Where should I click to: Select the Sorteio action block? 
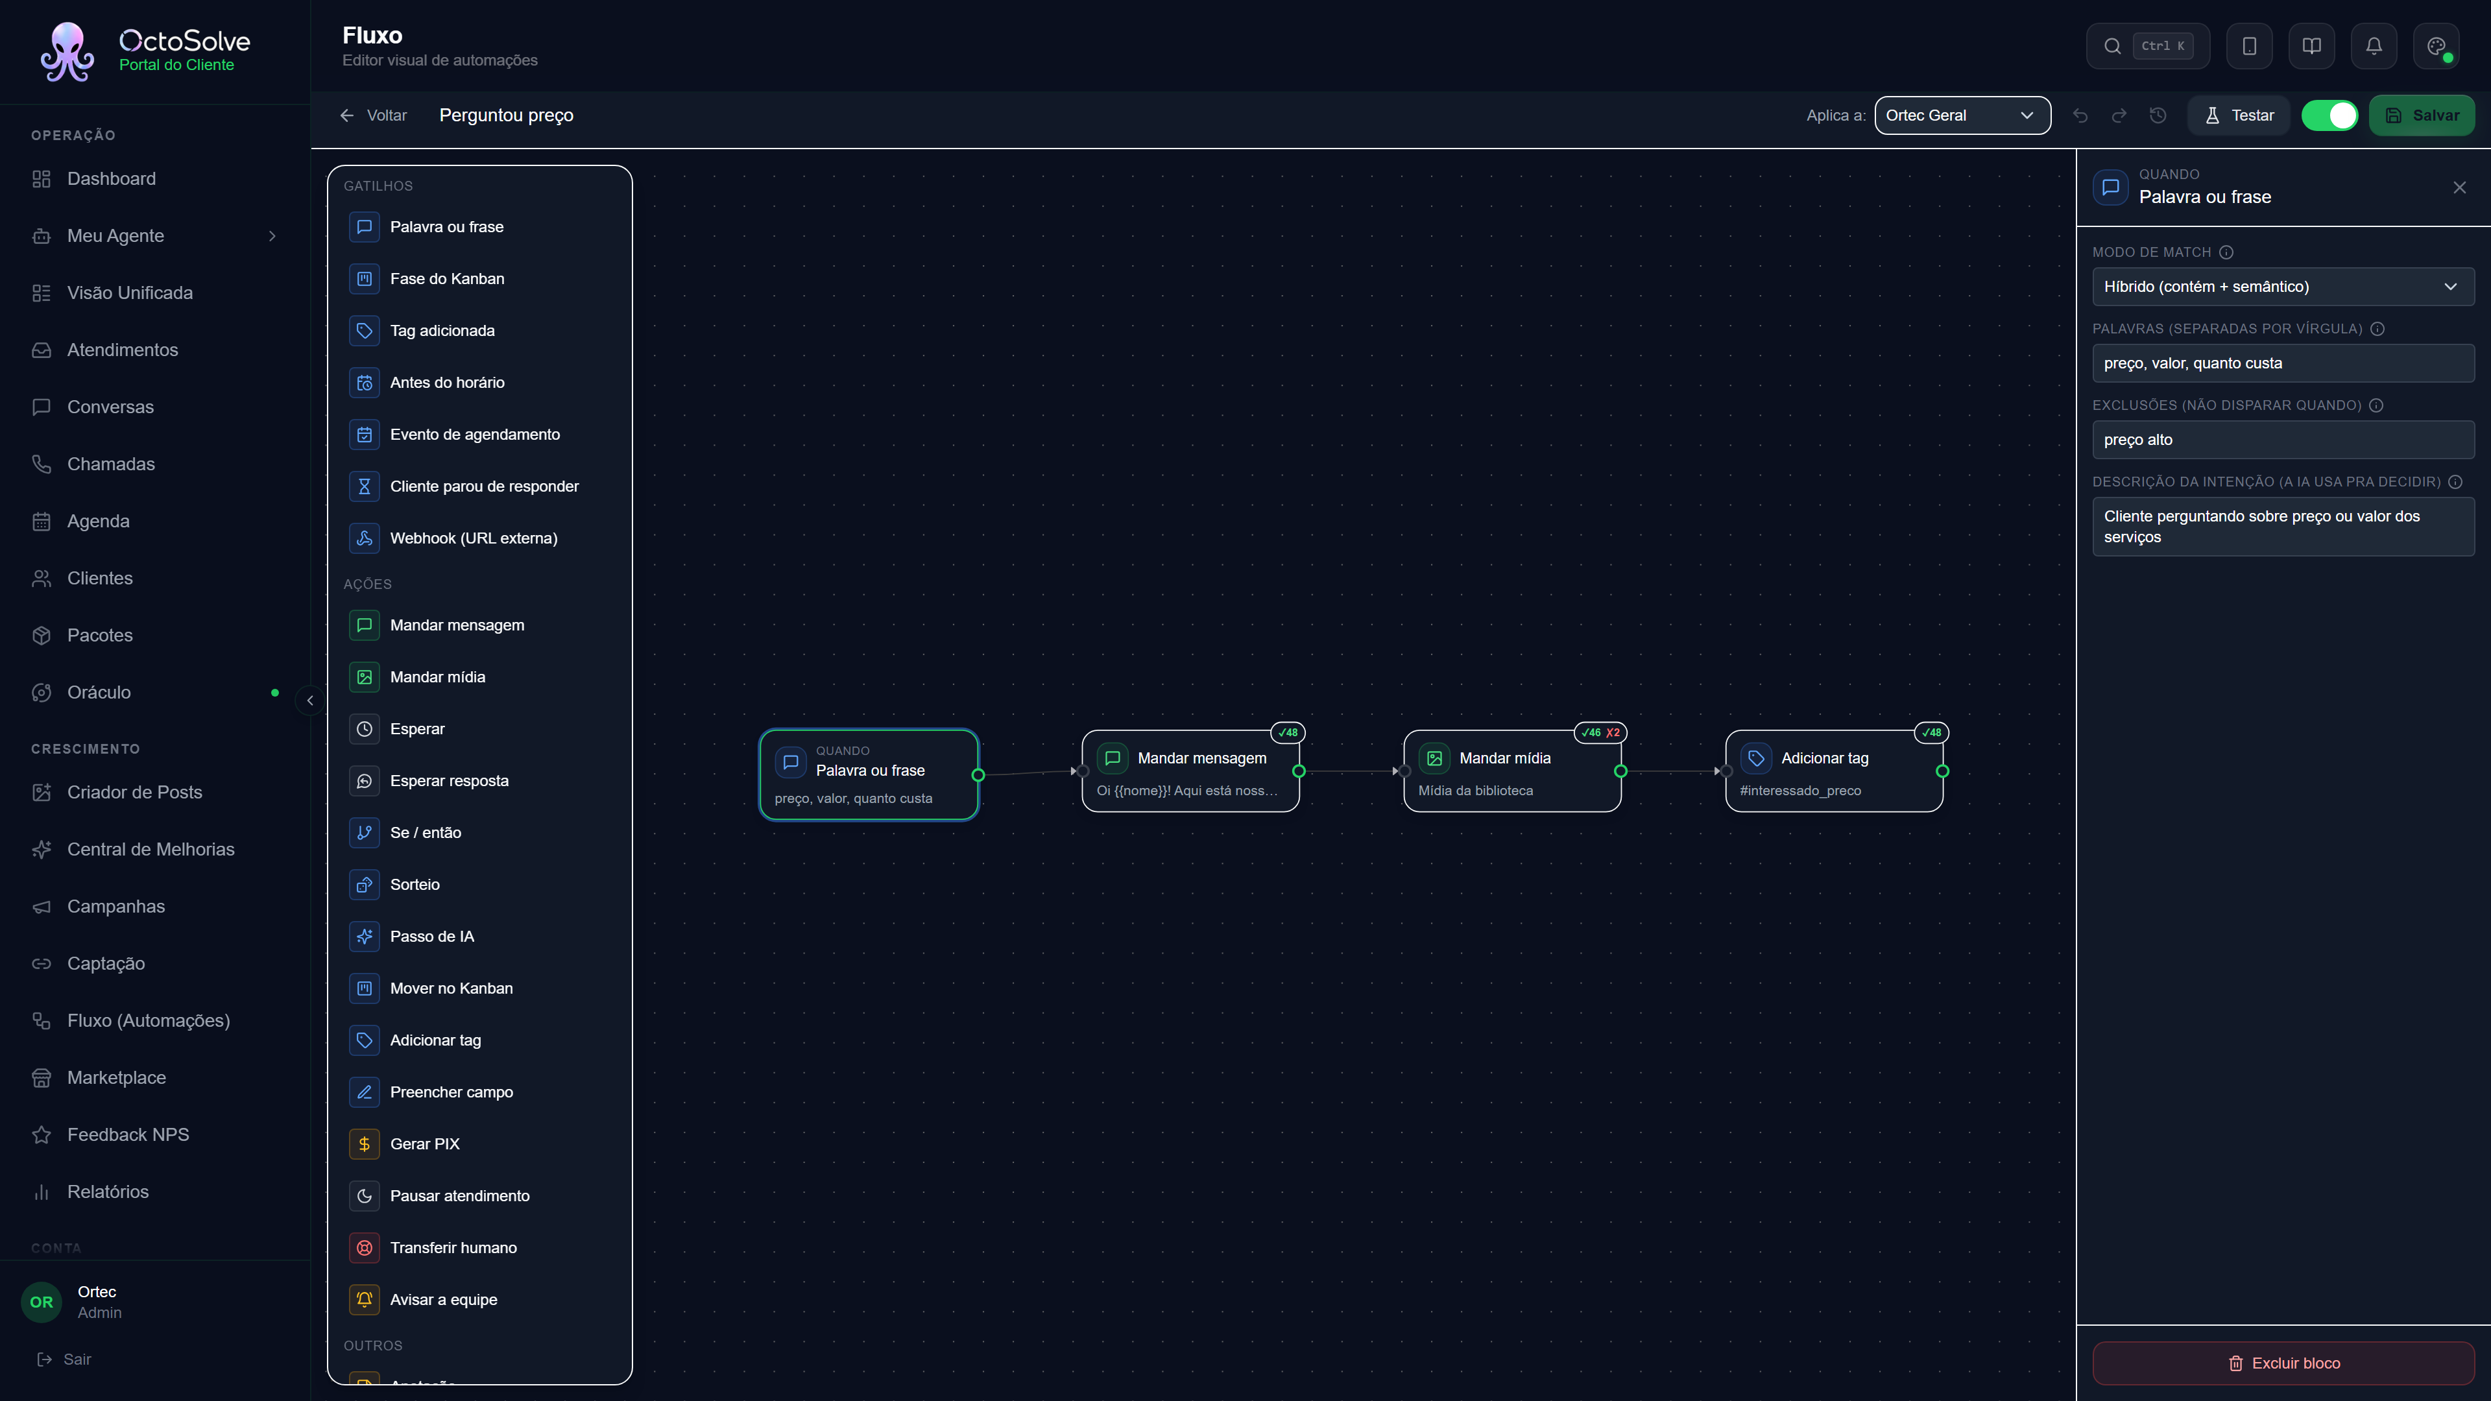coord(479,885)
